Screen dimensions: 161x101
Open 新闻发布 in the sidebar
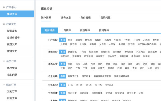coord(12,31)
